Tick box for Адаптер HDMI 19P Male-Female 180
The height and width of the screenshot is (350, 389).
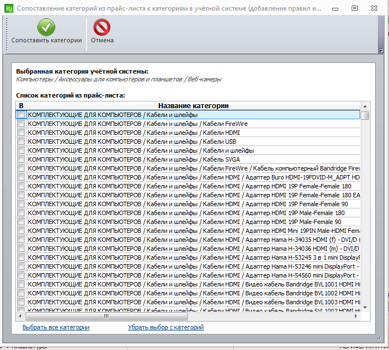click(x=21, y=213)
